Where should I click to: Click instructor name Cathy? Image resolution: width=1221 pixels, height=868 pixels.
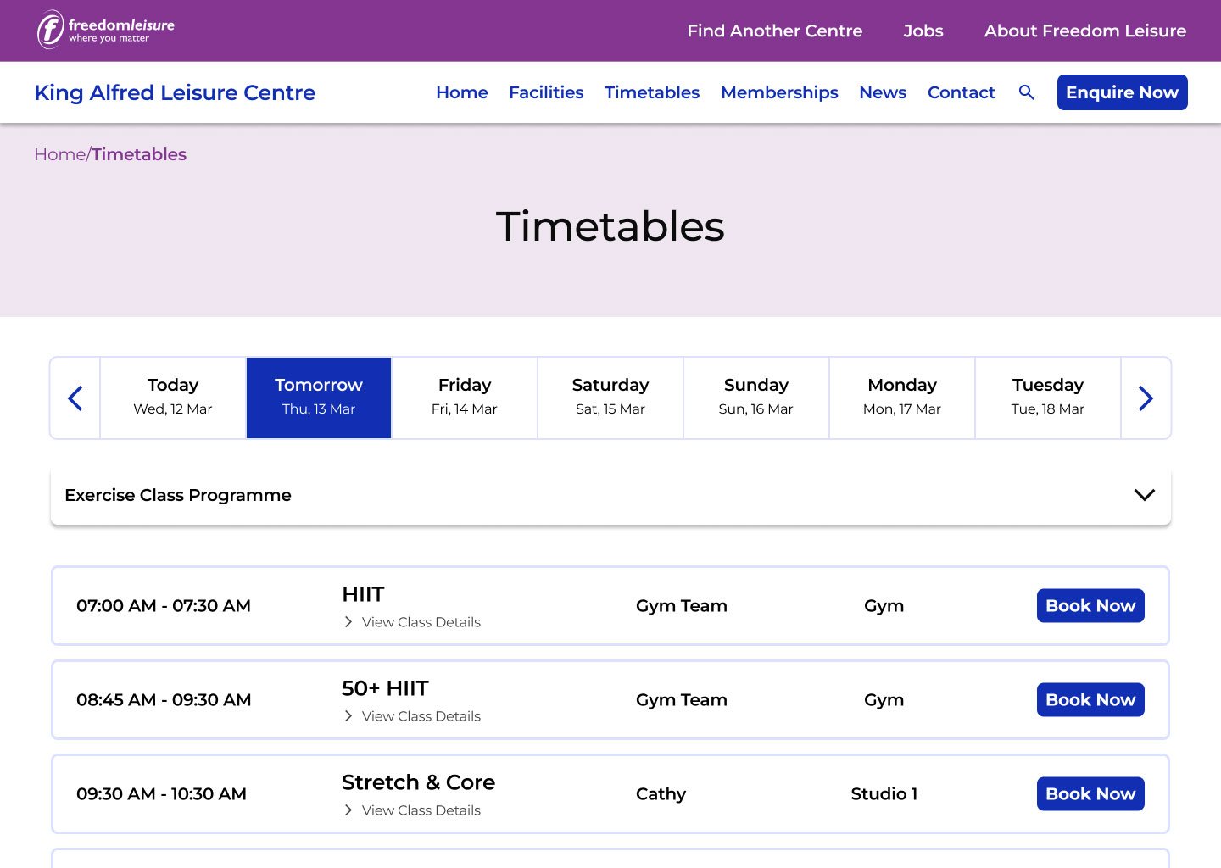pos(661,794)
